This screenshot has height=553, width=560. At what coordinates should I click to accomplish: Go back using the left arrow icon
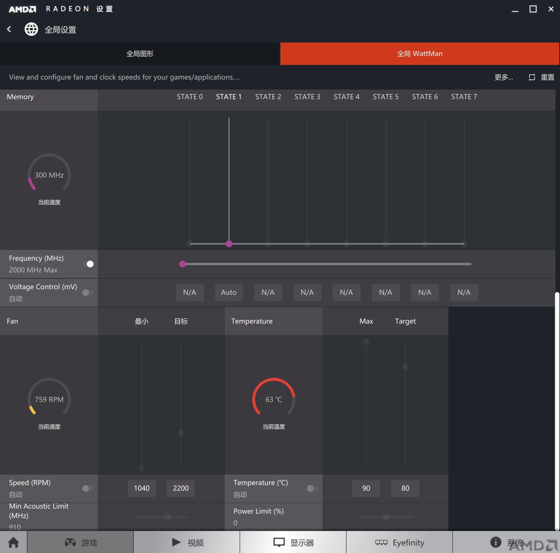[x=9, y=29]
